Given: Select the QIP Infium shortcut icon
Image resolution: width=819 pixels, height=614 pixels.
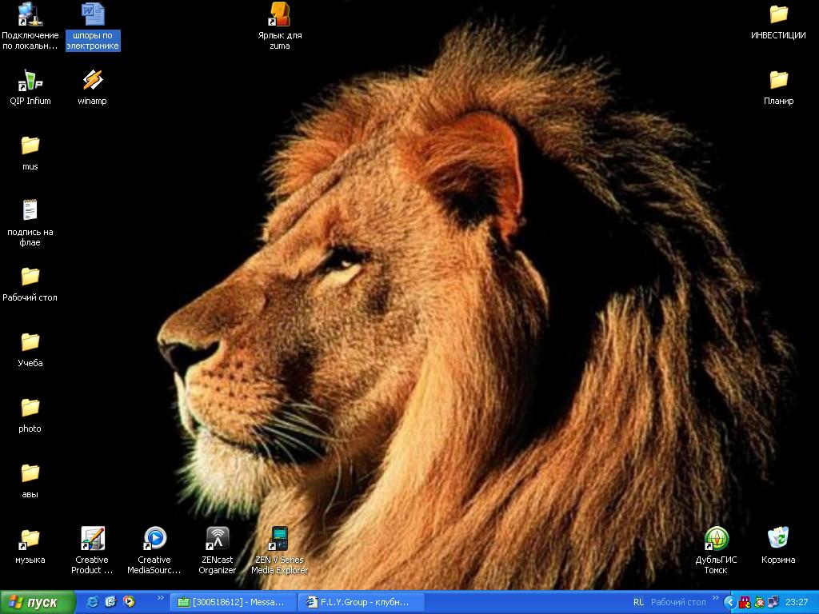Looking at the screenshot, I should pyautogui.click(x=30, y=81).
